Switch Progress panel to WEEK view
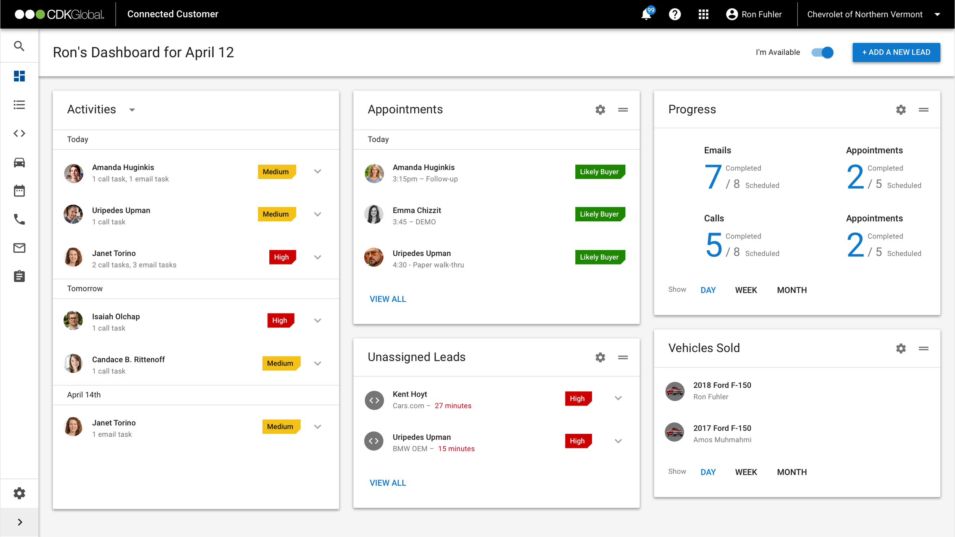This screenshot has width=955, height=537. click(746, 290)
